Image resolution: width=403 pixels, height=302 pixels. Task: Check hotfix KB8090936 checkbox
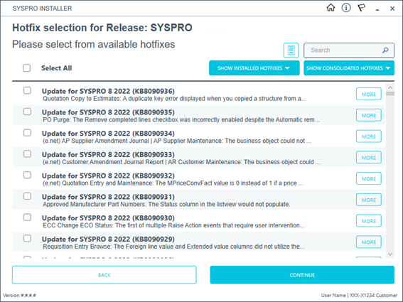(x=27, y=90)
